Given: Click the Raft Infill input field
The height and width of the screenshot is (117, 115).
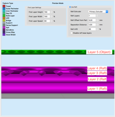Looking at the screenshot, I should click(92, 29).
